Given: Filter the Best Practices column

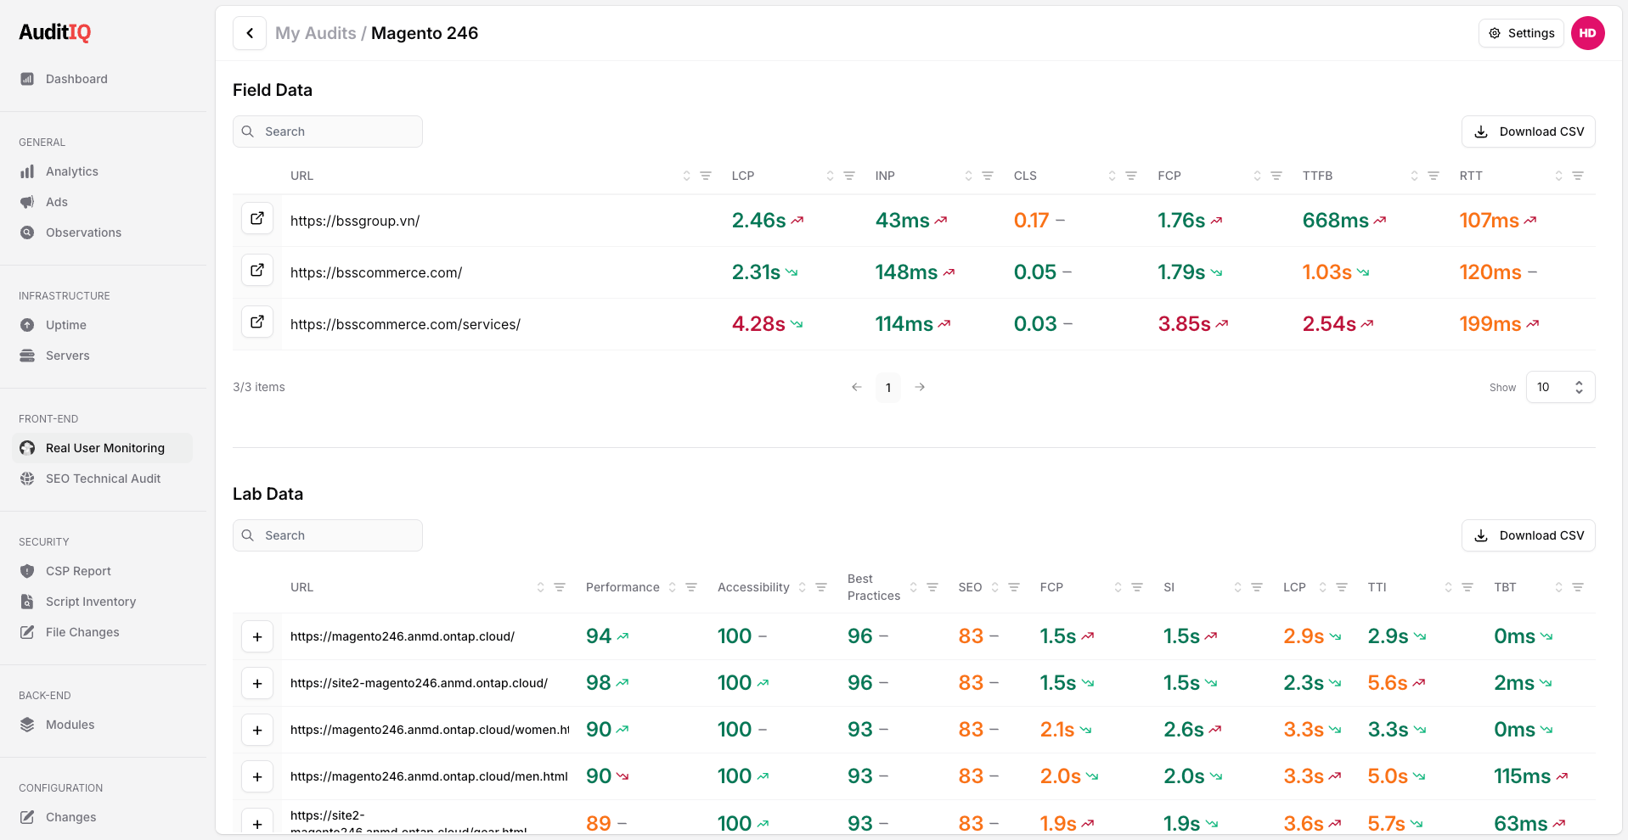Looking at the screenshot, I should pos(932,587).
